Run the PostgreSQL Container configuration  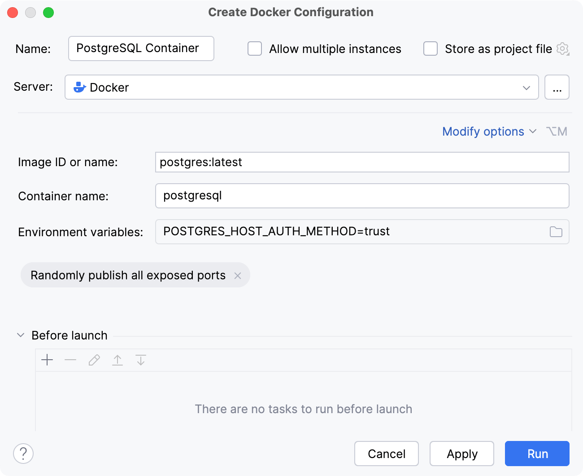537,454
